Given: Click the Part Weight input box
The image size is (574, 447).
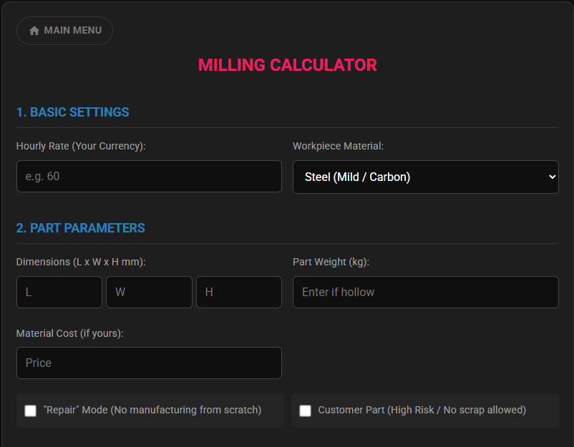Looking at the screenshot, I should [x=425, y=292].
